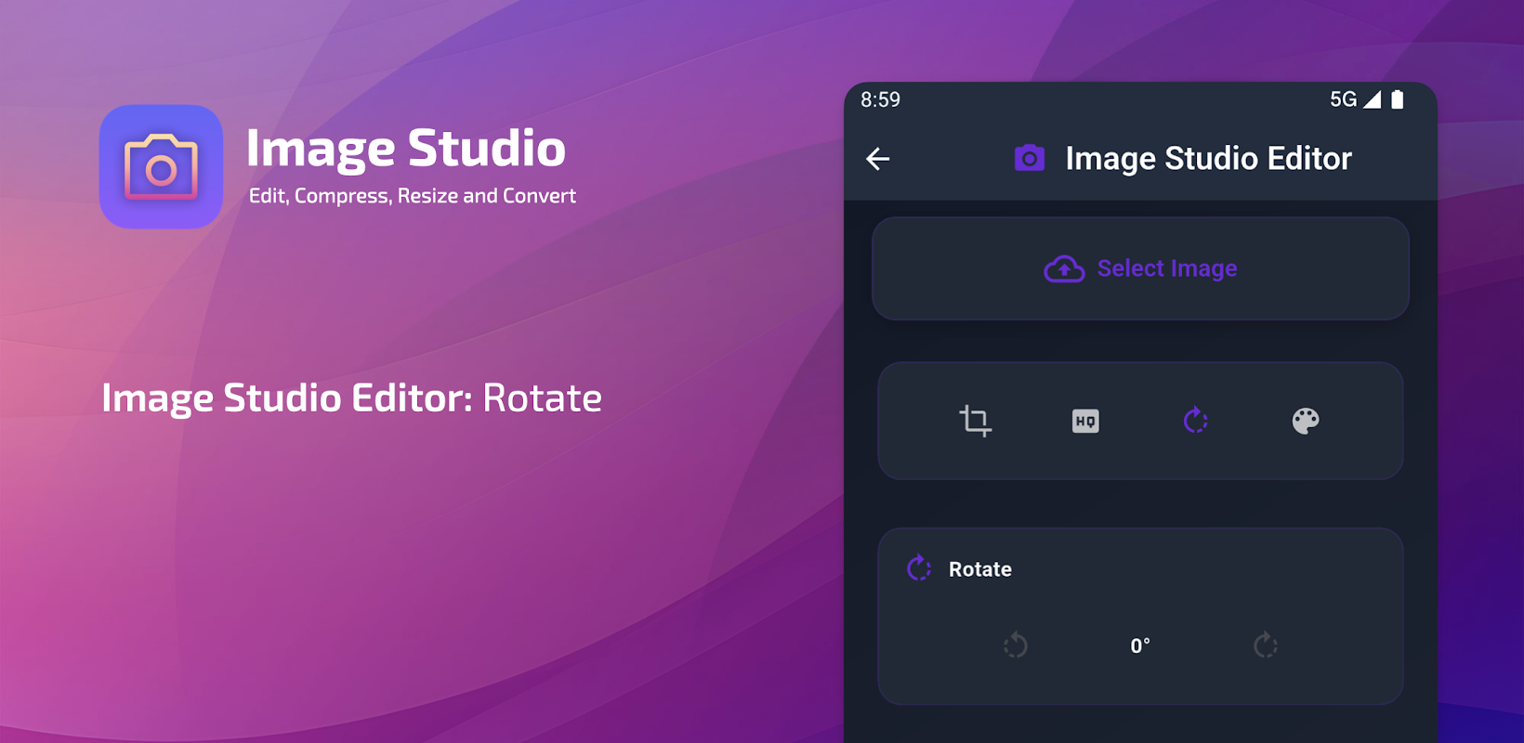
Task: Tap the Select Image upload button
Action: 1140,268
